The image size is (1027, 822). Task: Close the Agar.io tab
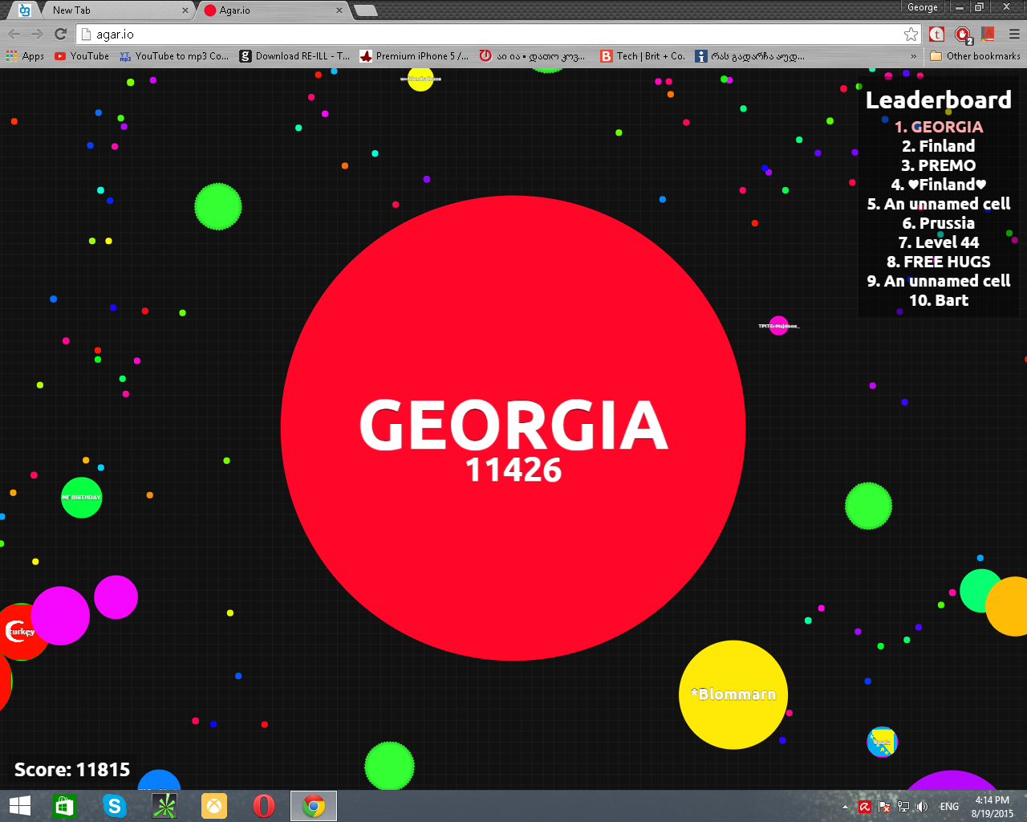[339, 10]
